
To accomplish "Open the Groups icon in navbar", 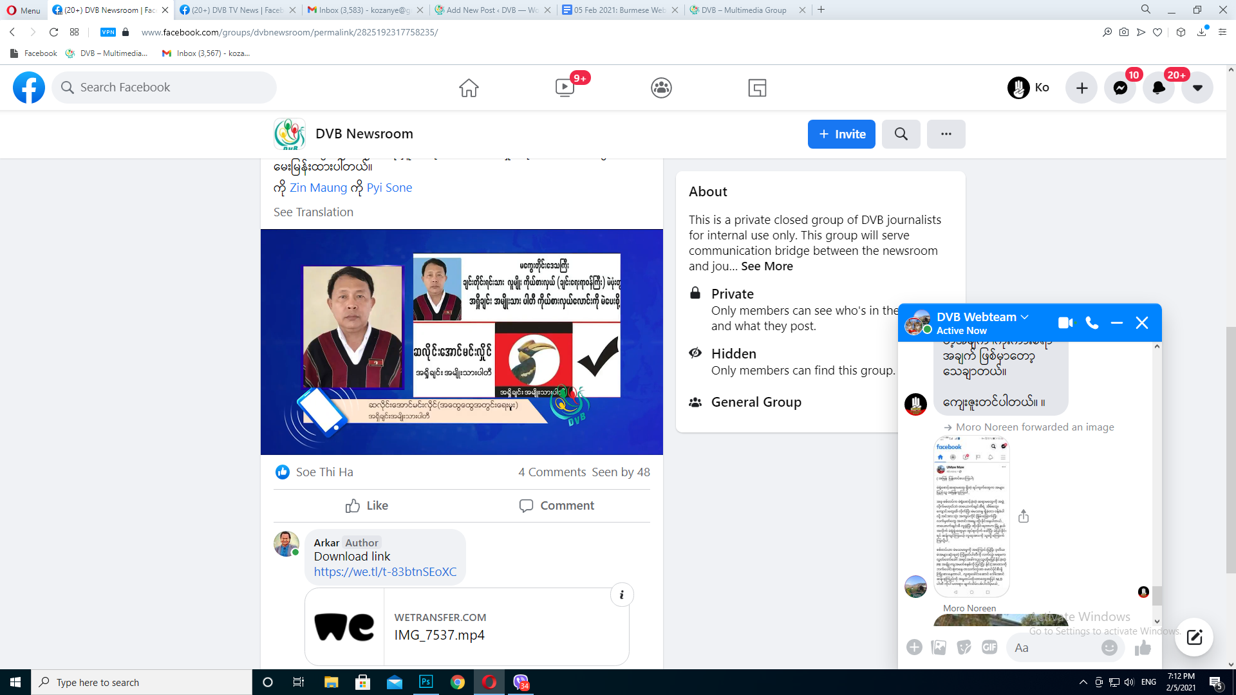I will (x=661, y=88).
